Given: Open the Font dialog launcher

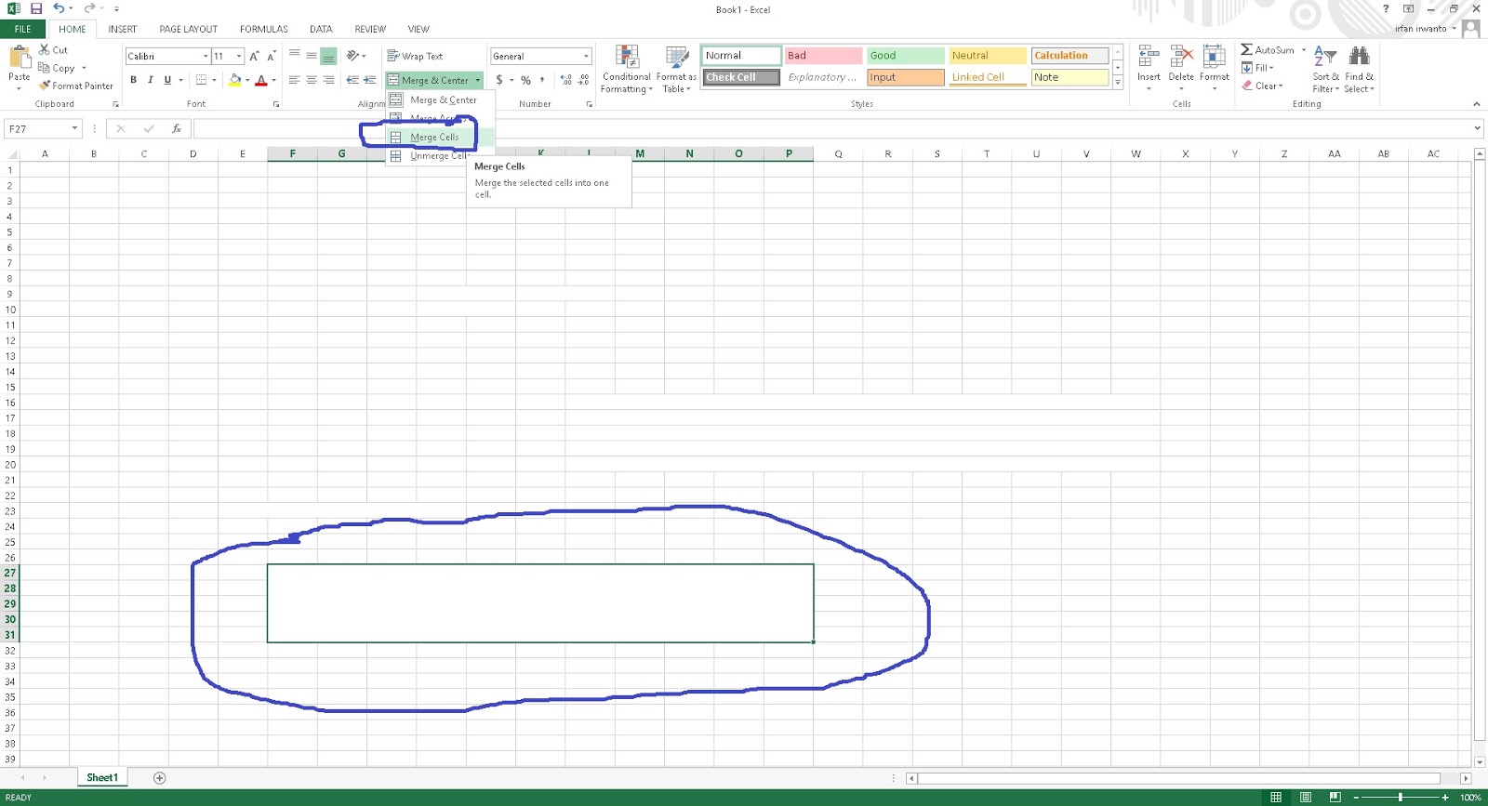Looking at the screenshot, I should click(x=276, y=104).
